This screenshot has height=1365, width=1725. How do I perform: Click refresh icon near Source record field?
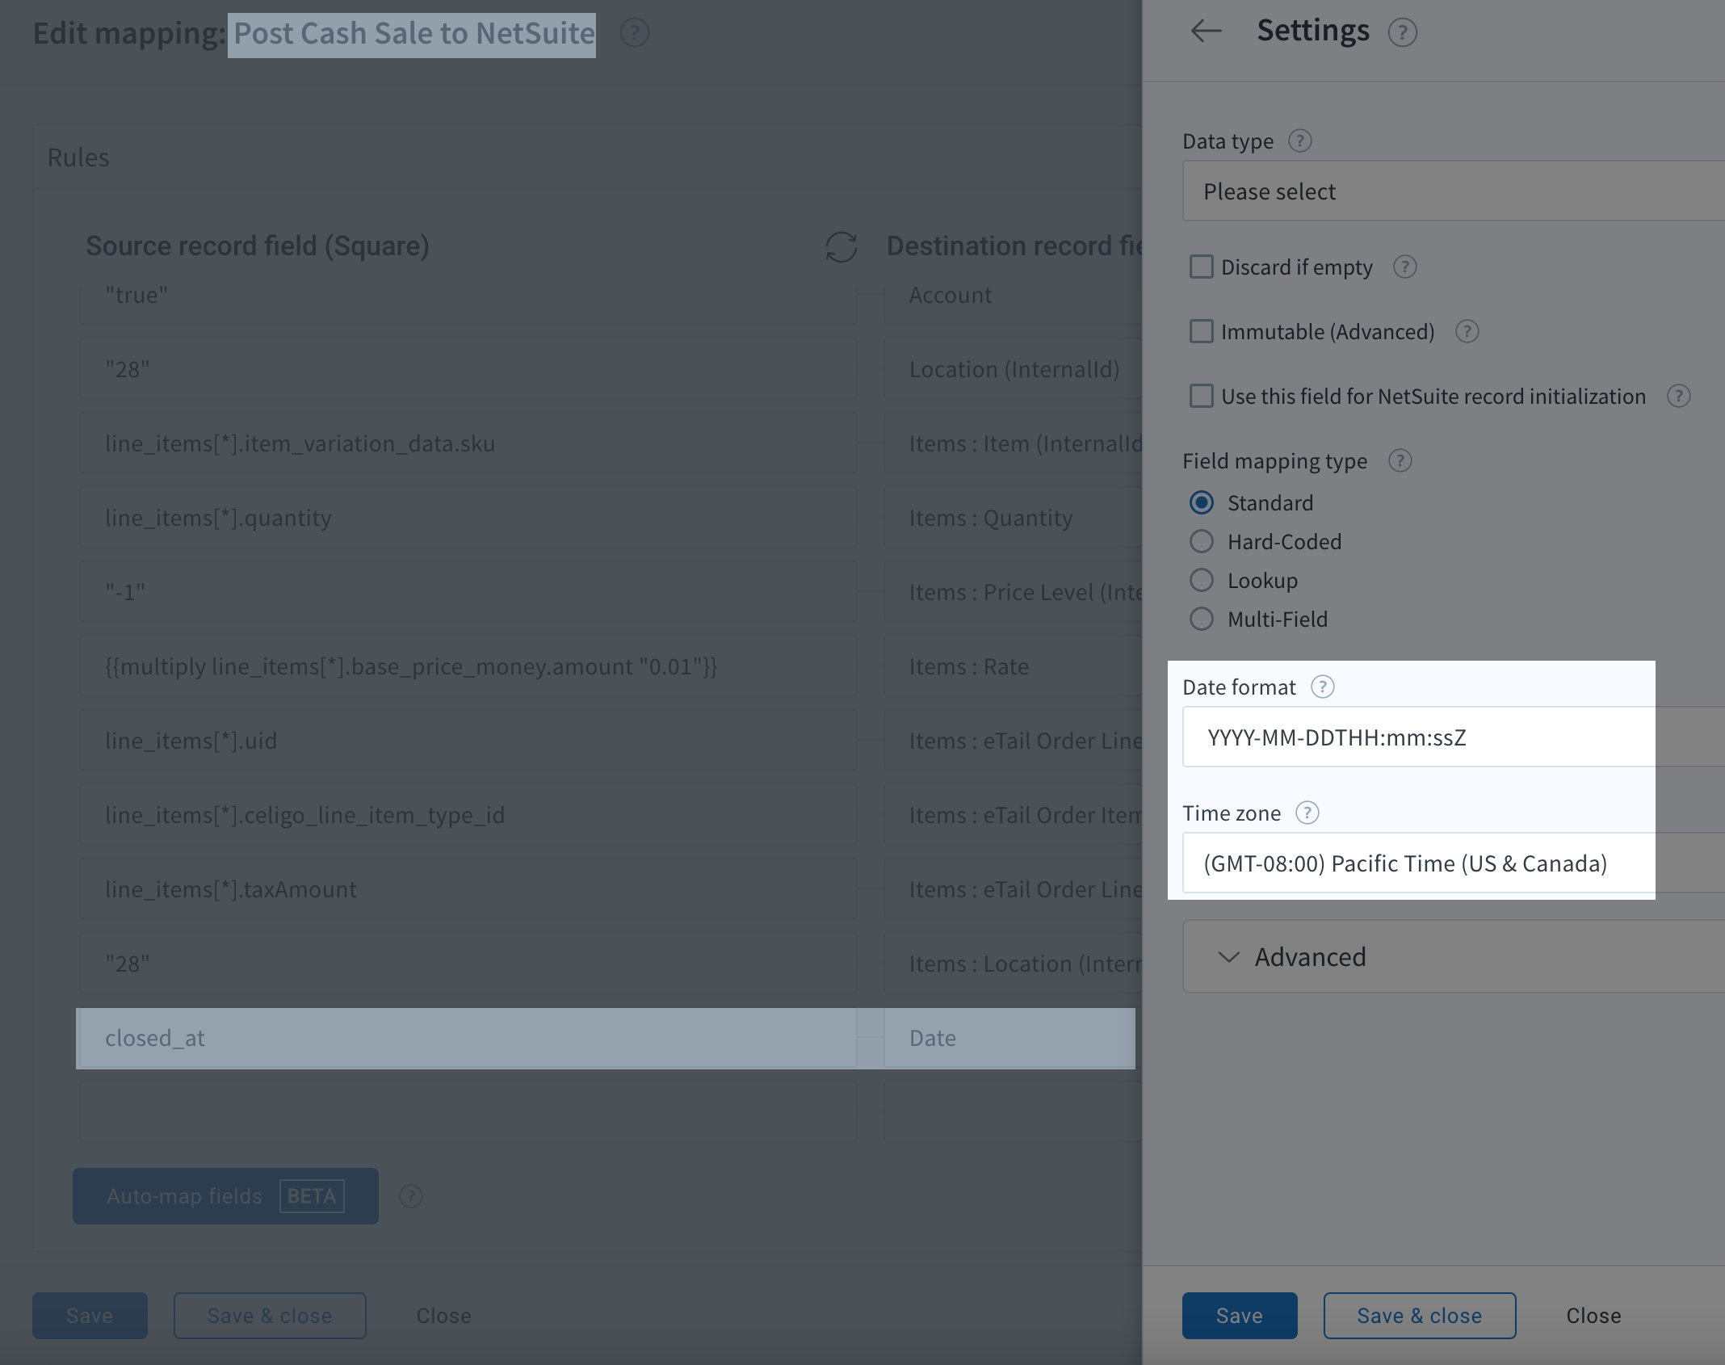[841, 247]
